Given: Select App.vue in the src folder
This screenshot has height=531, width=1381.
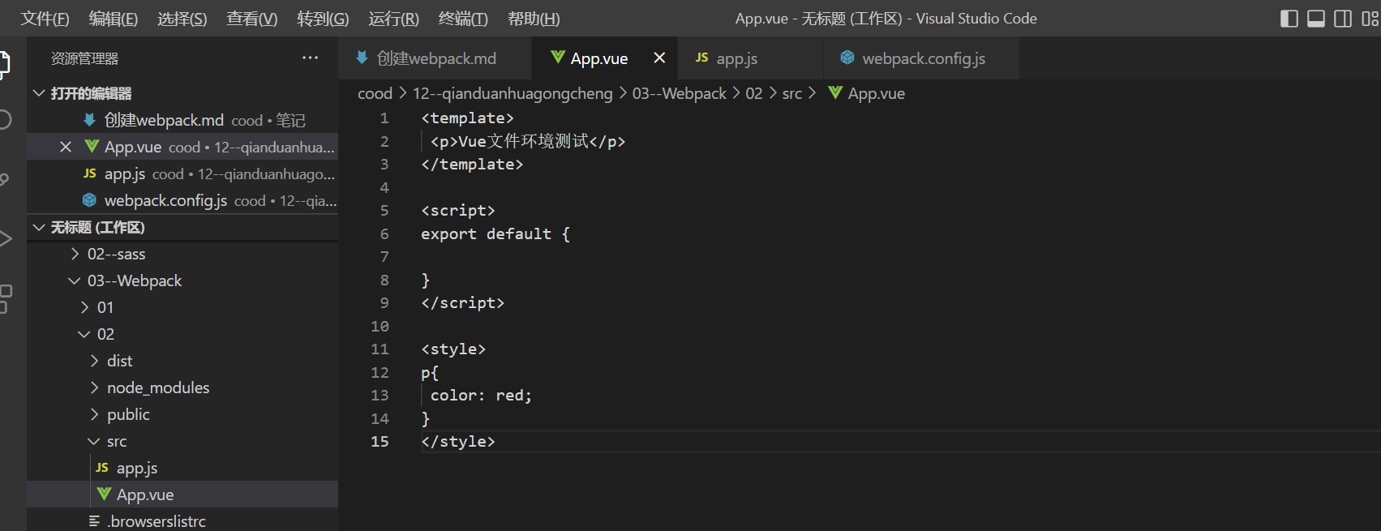Looking at the screenshot, I should tap(182, 495).
